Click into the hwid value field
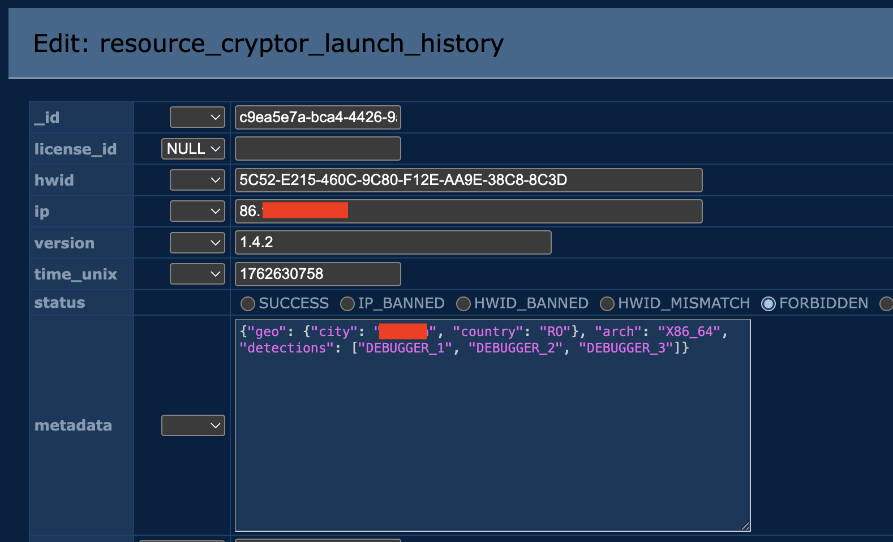This screenshot has height=542, width=893. click(x=468, y=180)
